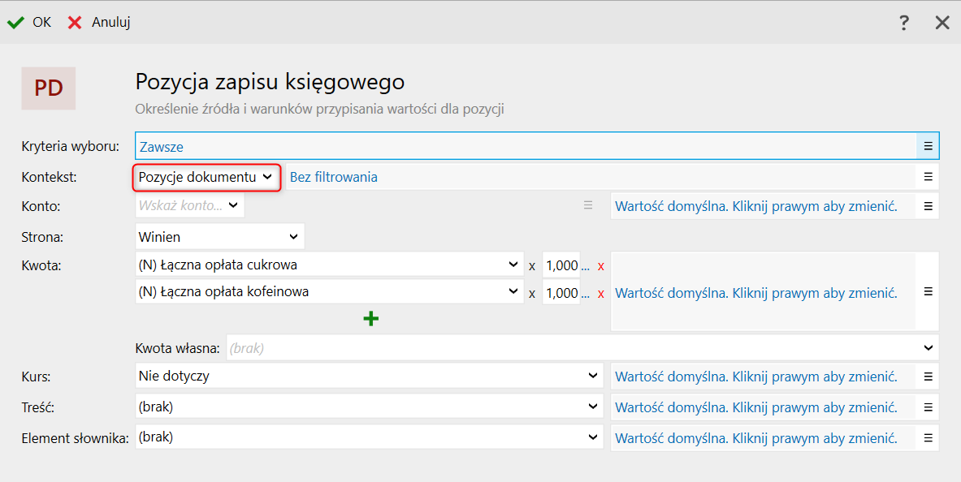
Task: Delete the Łączna opłata kofeinowa amount row
Action: (x=601, y=294)
